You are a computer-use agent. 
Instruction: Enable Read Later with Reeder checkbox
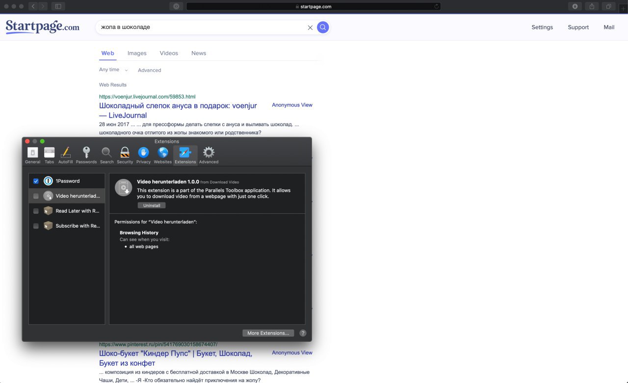pos(36,211)
